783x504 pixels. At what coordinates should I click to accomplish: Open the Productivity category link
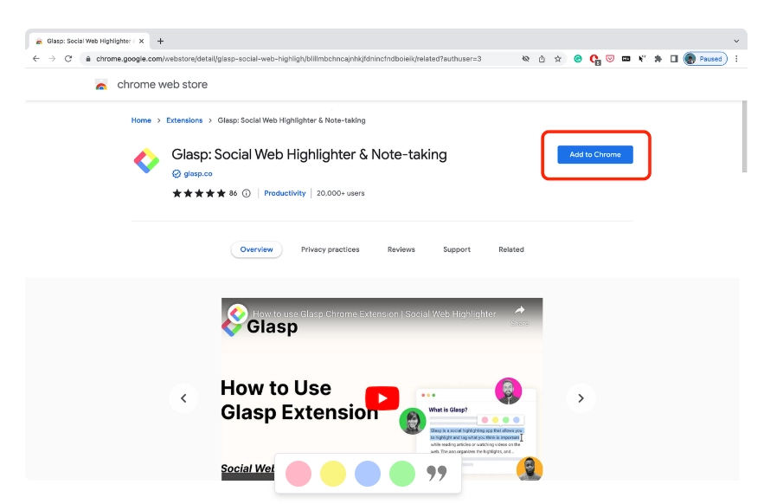click(285, 193)
